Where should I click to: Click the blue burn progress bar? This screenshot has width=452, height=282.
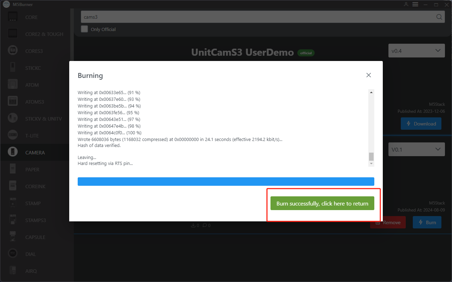click(x=226, y=182)
